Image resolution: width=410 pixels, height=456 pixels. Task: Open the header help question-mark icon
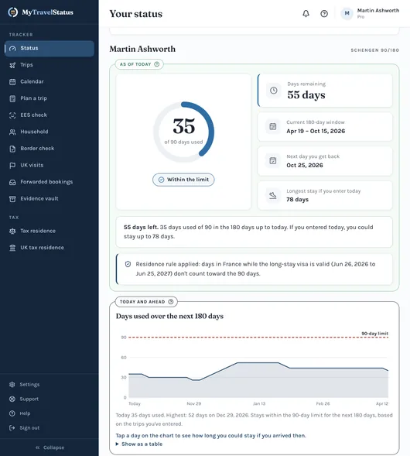324,14
